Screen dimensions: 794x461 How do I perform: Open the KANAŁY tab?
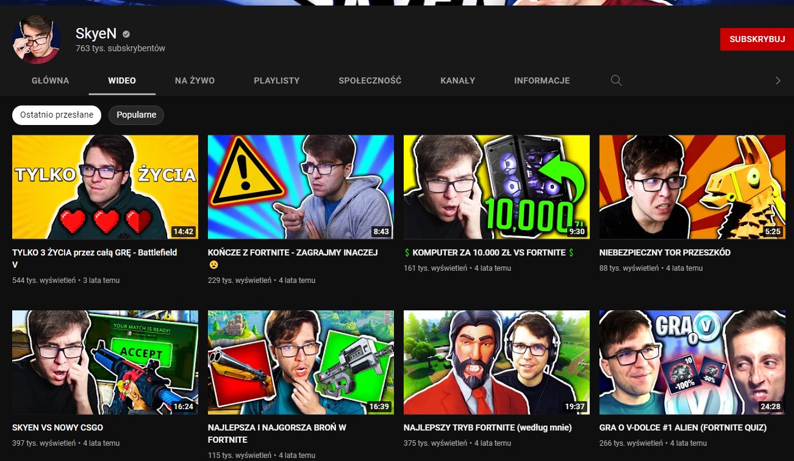pyautogui.click(x=458, y=80)
